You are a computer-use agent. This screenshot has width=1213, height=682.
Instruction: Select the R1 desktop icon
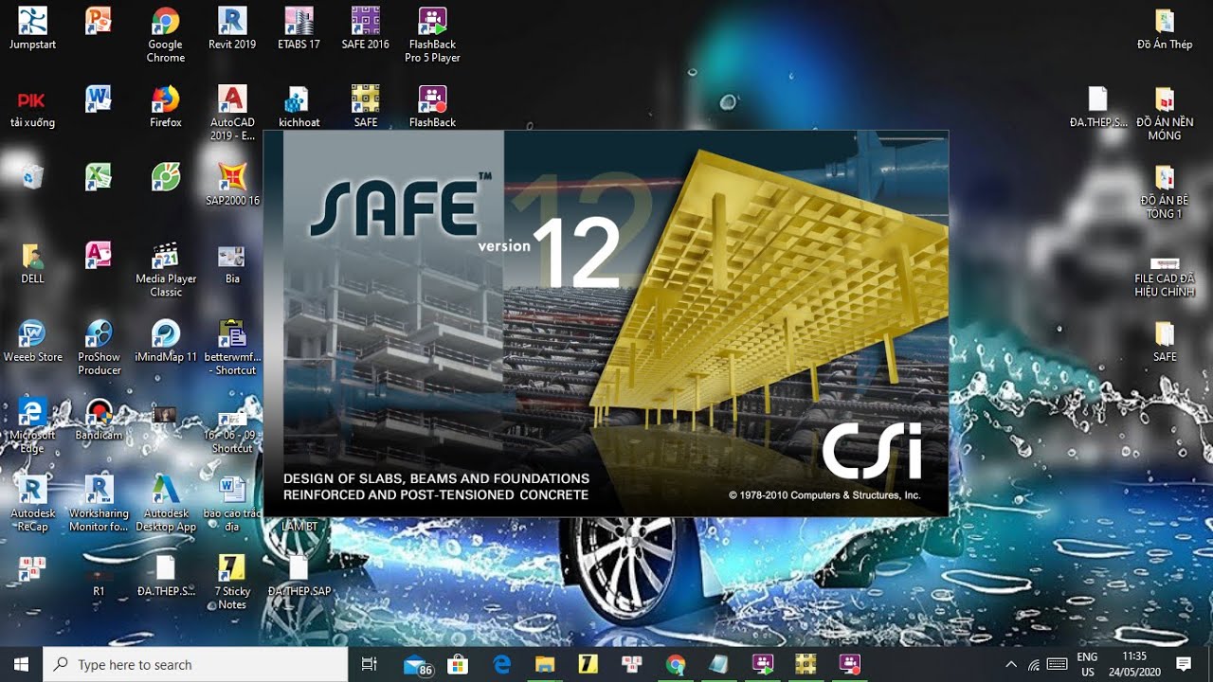(x=99, y=580)
